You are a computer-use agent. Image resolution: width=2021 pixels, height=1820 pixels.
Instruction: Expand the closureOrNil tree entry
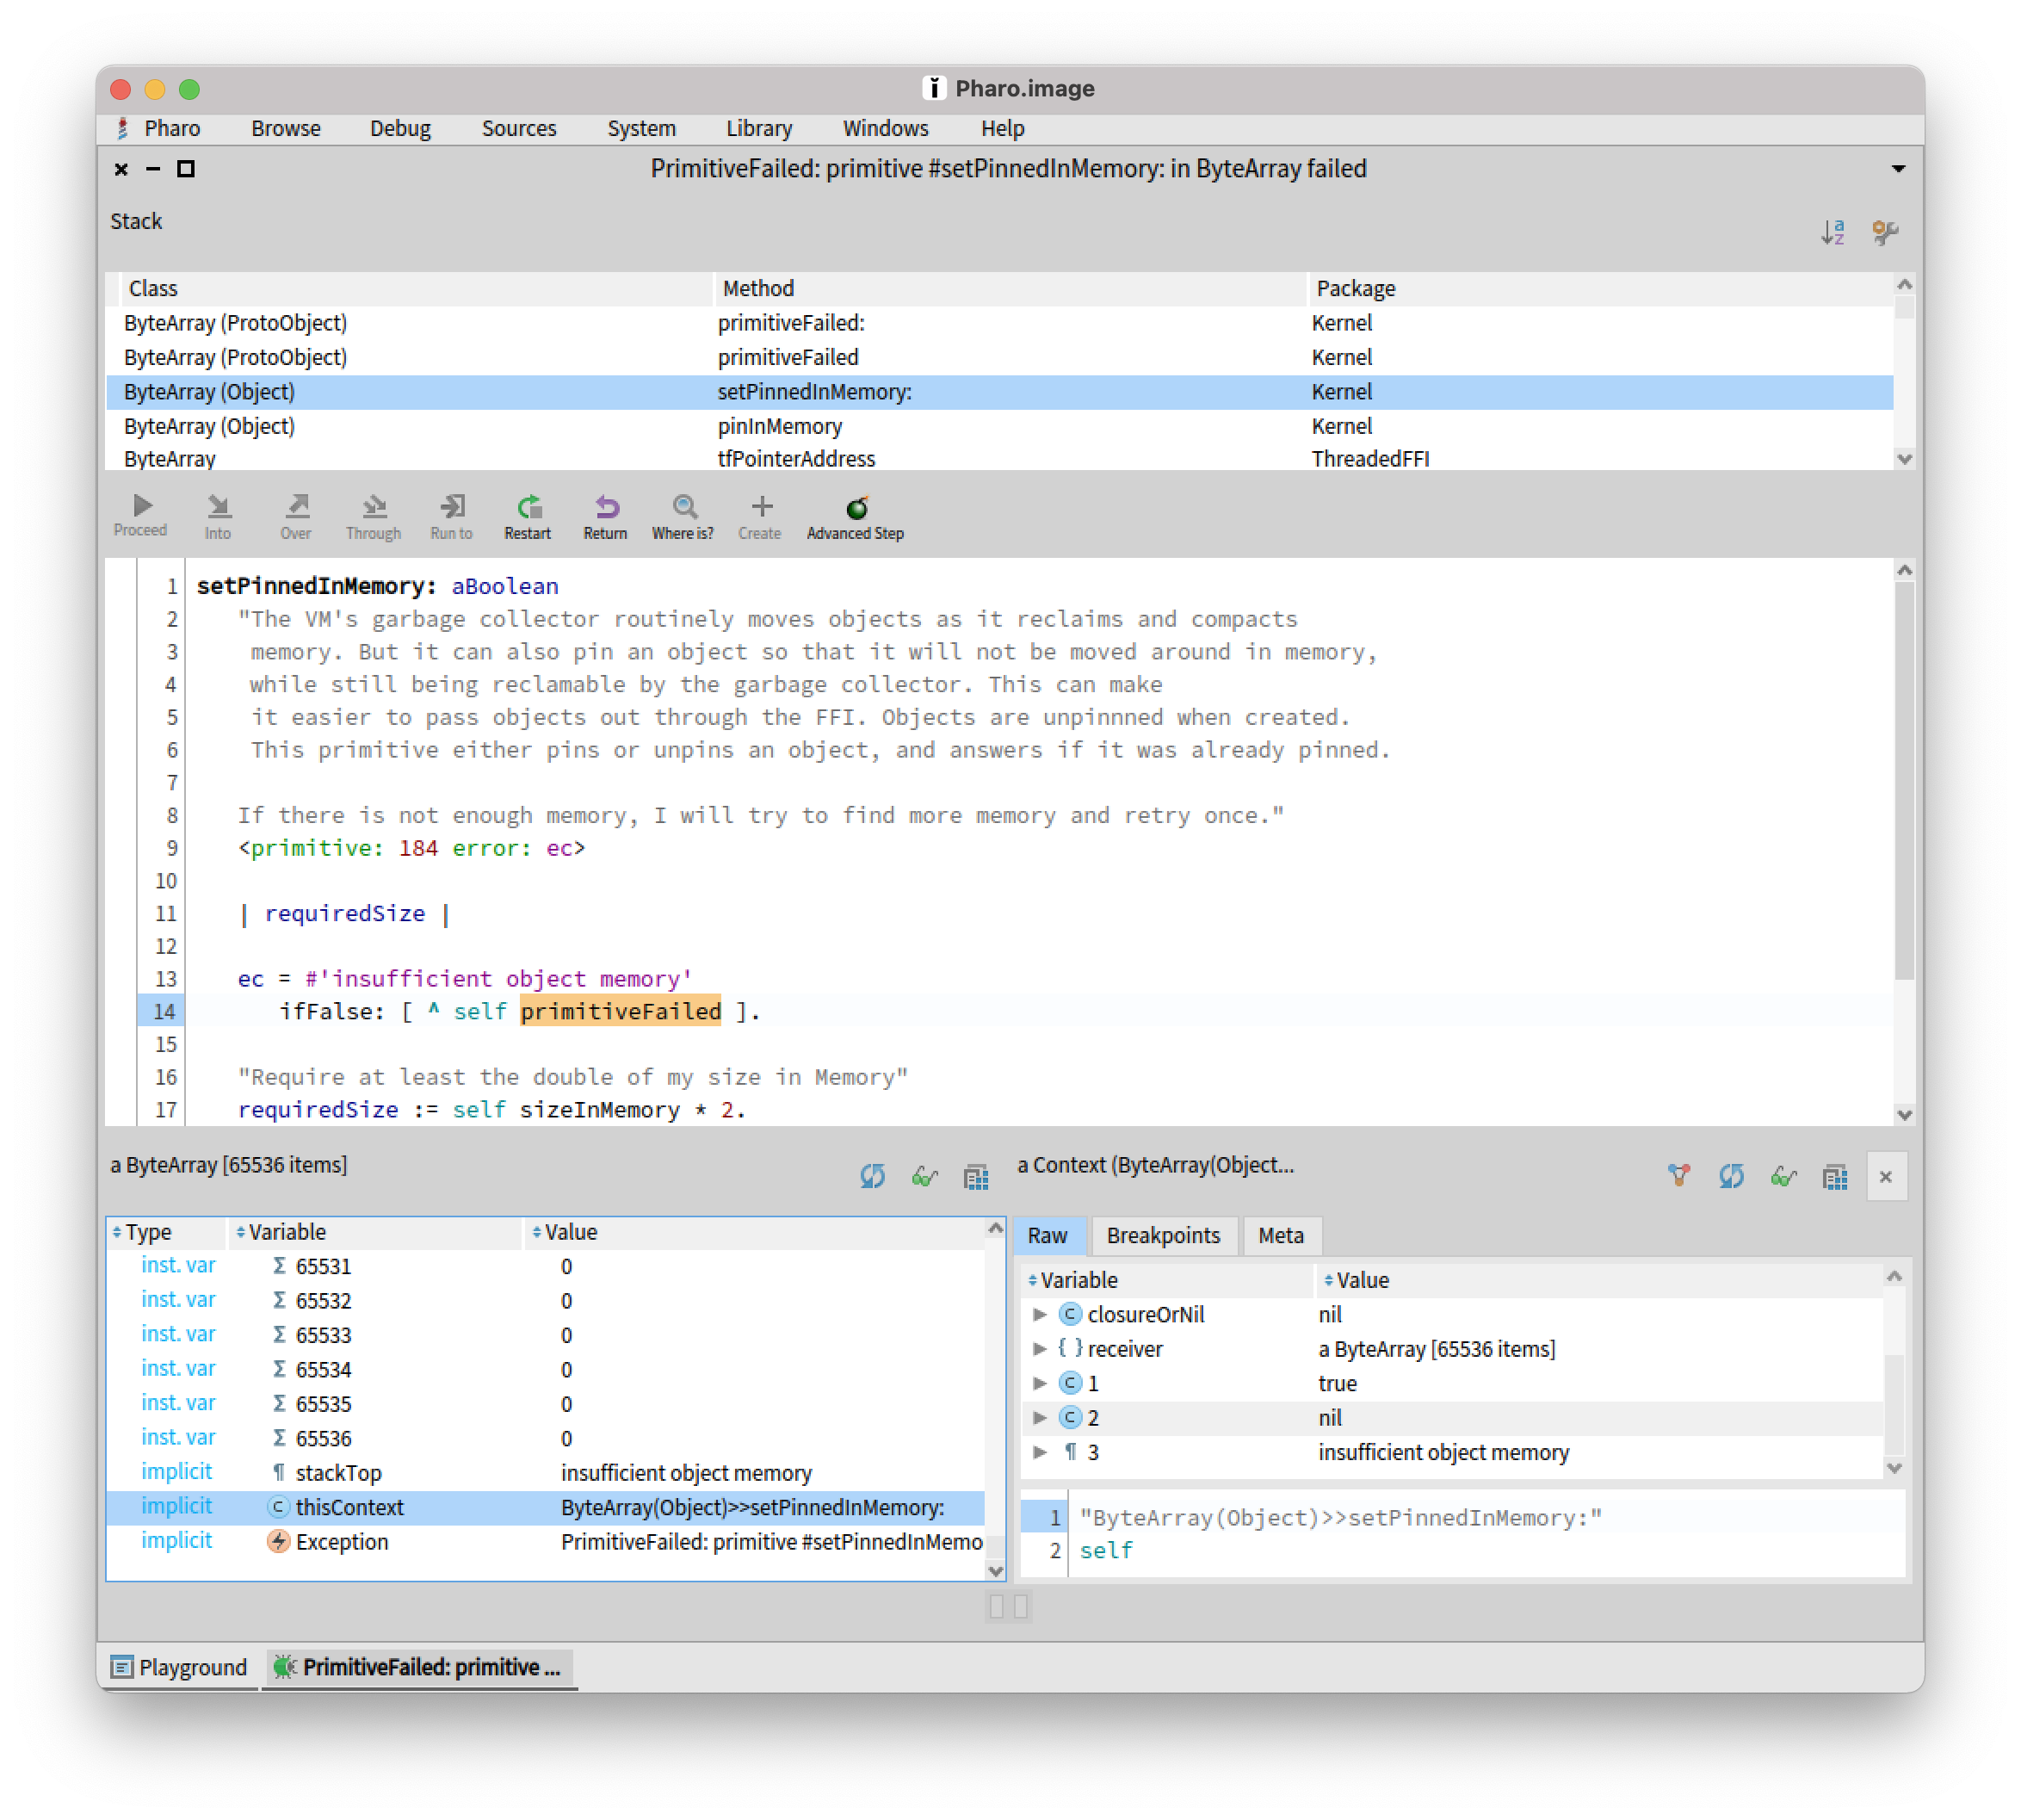[x=1041, y=1314]
